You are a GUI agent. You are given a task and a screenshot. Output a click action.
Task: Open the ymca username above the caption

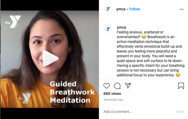pyautogui.click(x=121, y=27)
